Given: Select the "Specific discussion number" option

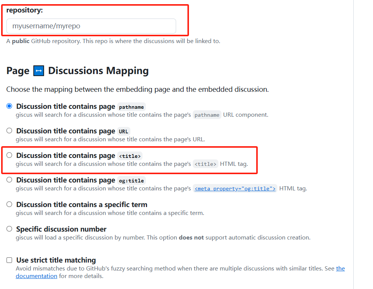Looking at the screenshot, I should tap(9, 229).
